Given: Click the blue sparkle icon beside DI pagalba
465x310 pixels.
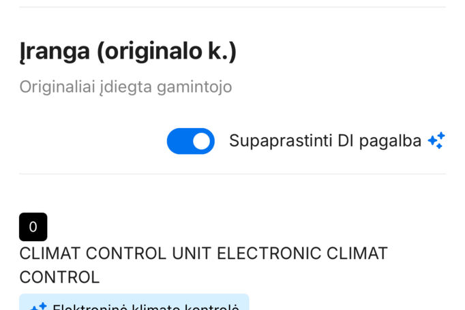Looking at the screenshot, I should tap(436, 140).
